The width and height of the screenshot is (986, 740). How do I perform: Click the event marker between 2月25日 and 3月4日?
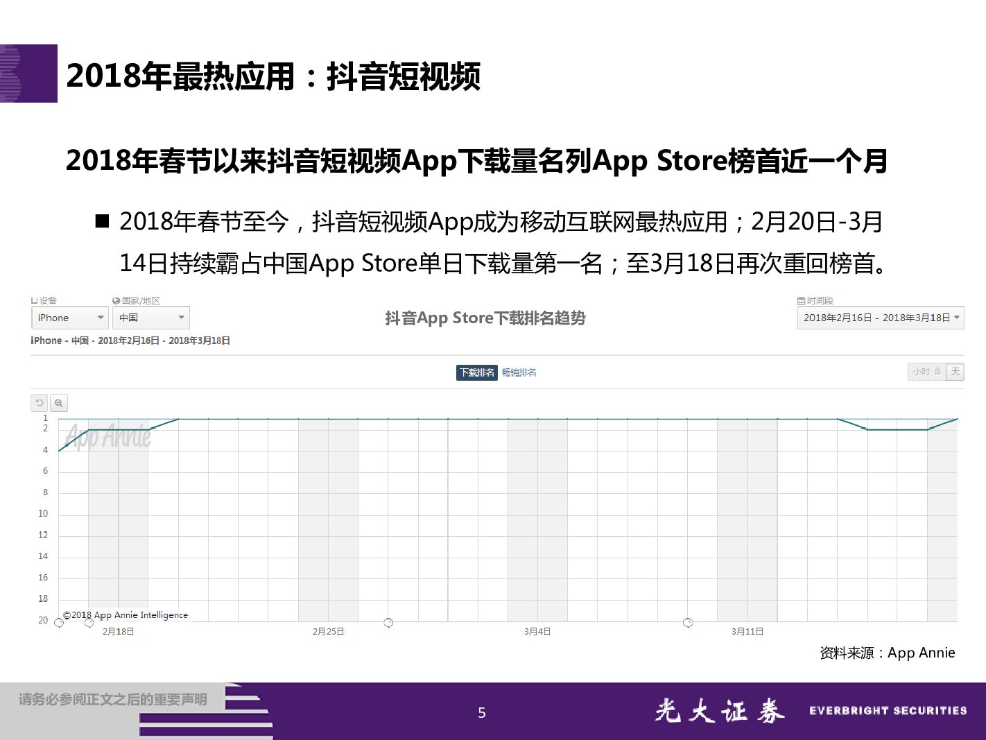[388, 623]
